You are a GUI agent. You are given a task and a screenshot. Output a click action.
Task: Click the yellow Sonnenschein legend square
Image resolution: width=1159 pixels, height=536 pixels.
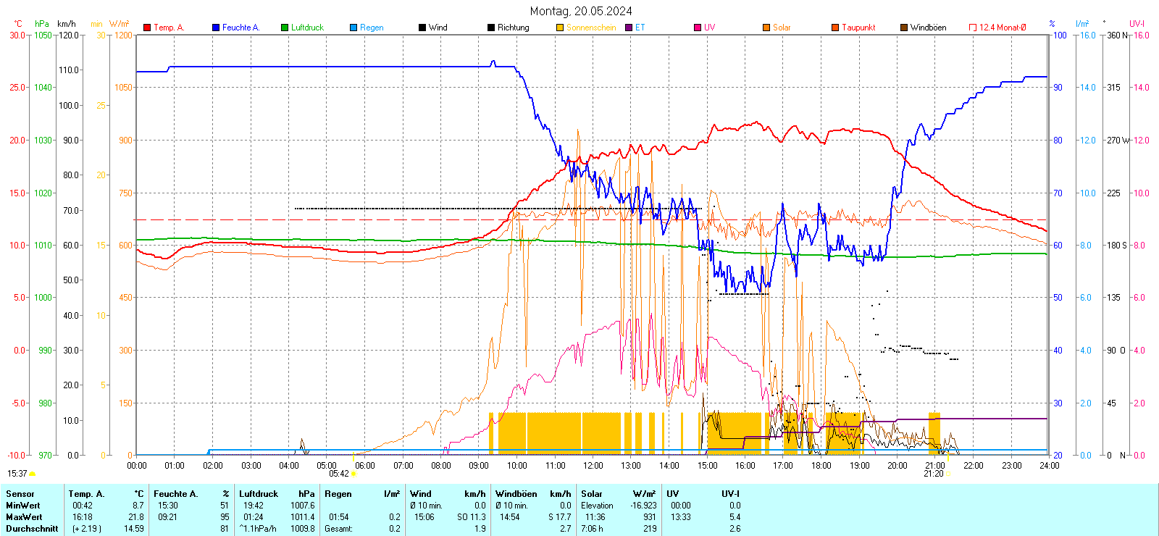point(560,28)
